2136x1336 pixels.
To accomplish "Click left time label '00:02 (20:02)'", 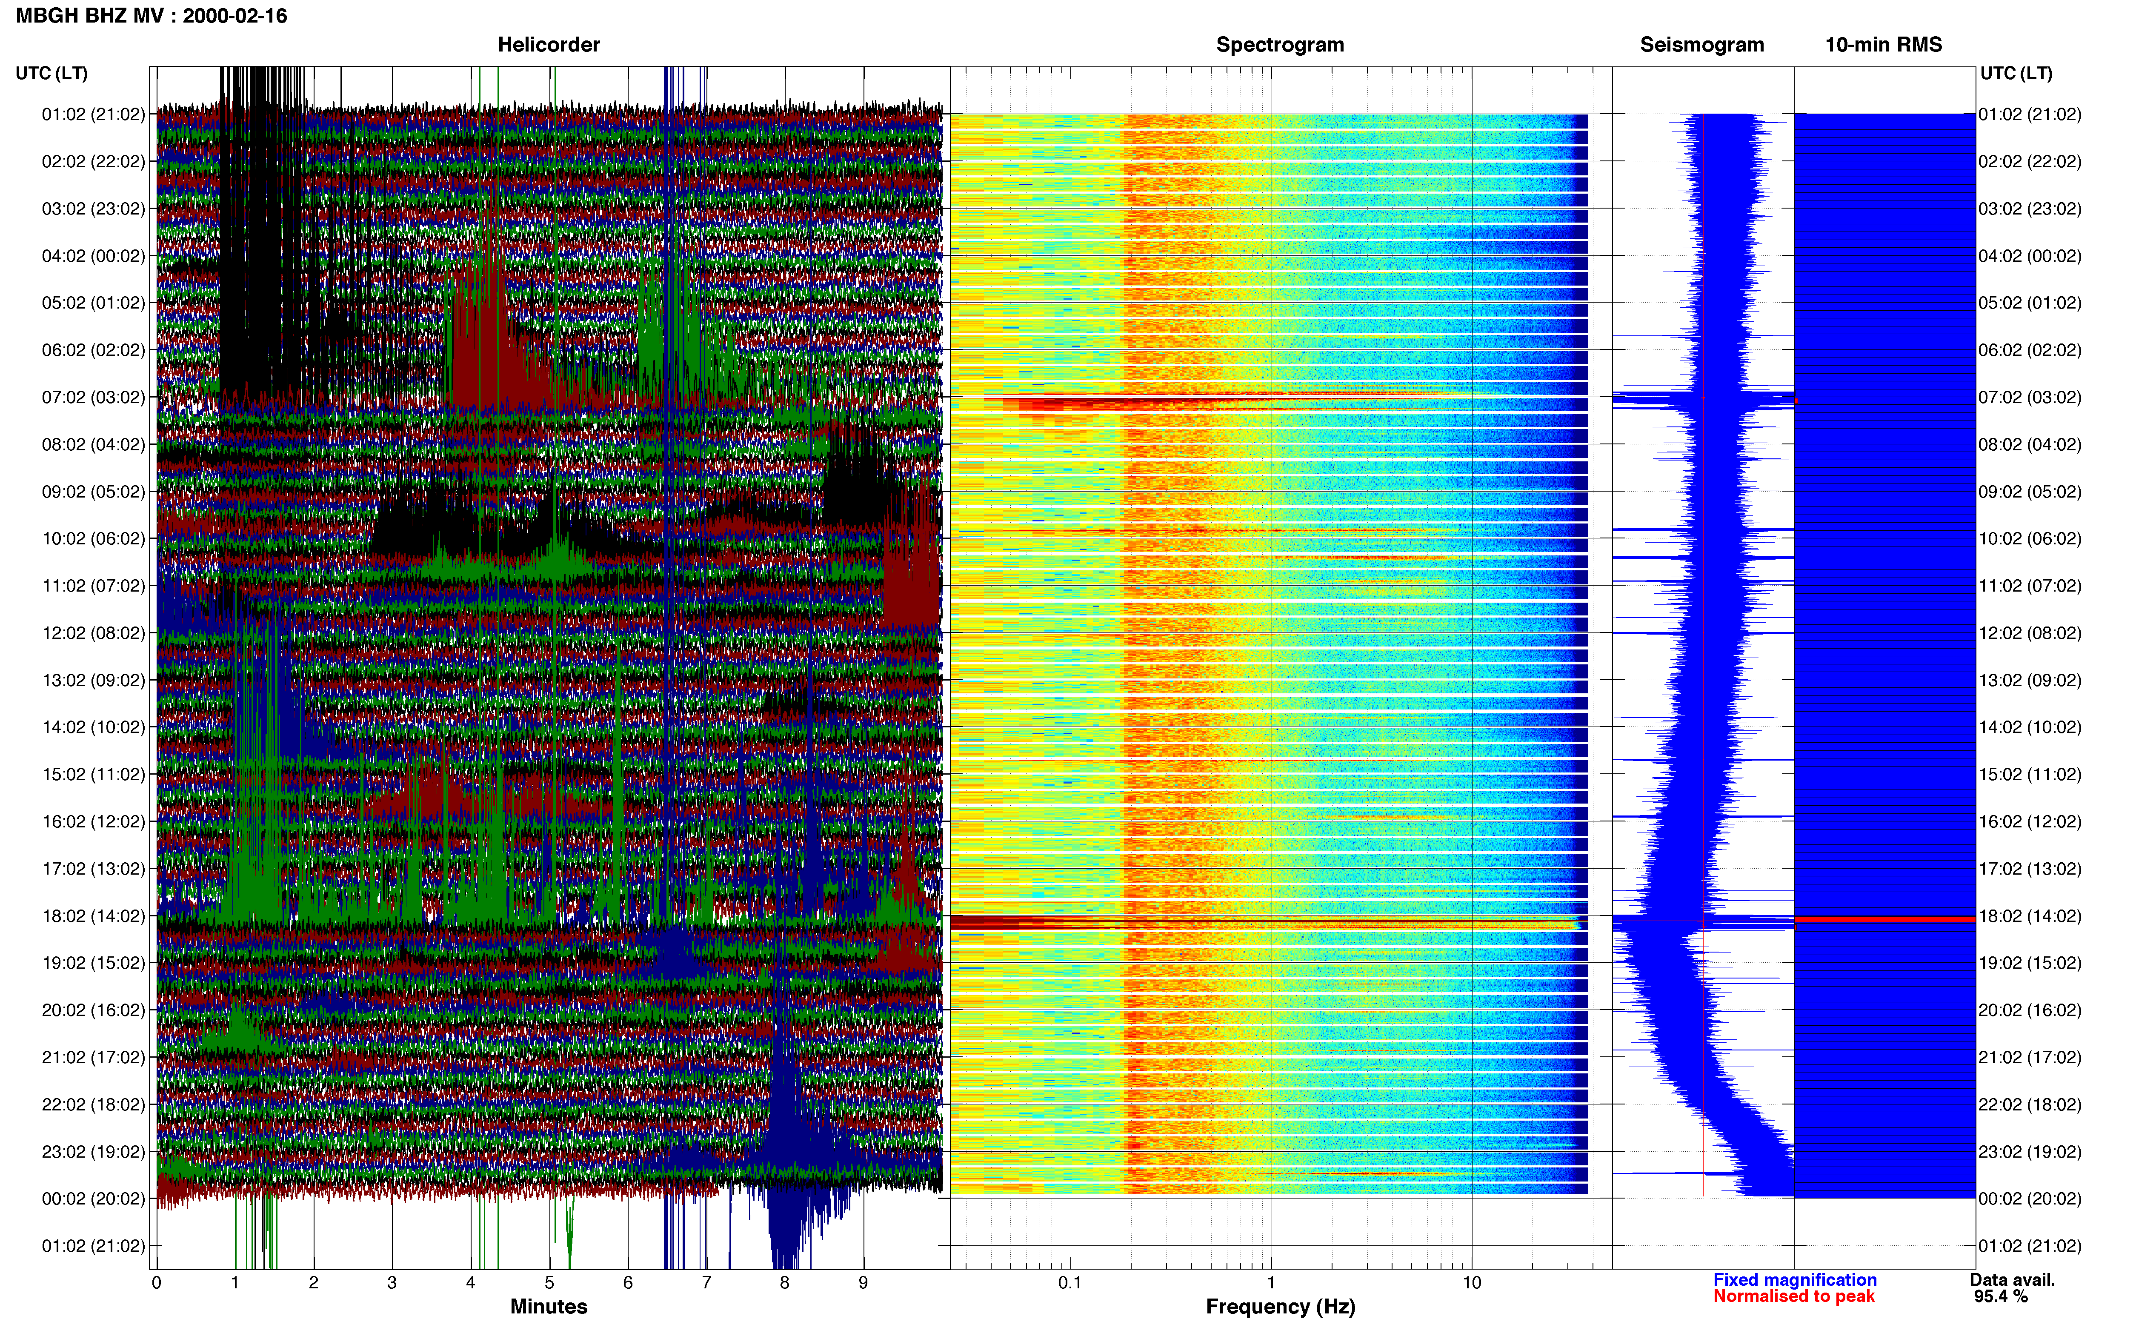I will [x=93, y=1198].
